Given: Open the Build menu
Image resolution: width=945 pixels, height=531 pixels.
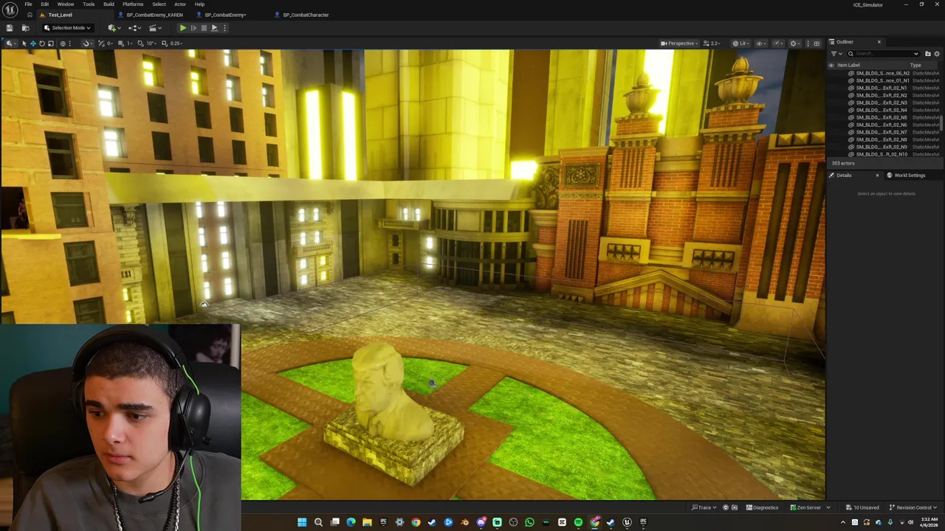Looking at the screenshot, I should (x=109, y=4).
